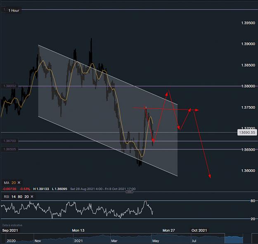
Task: Click the 1.36000 price axis label
Action: [x=248, y=171]
